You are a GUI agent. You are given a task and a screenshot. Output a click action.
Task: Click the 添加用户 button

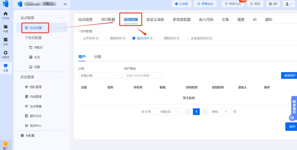[x=289, y=75]
